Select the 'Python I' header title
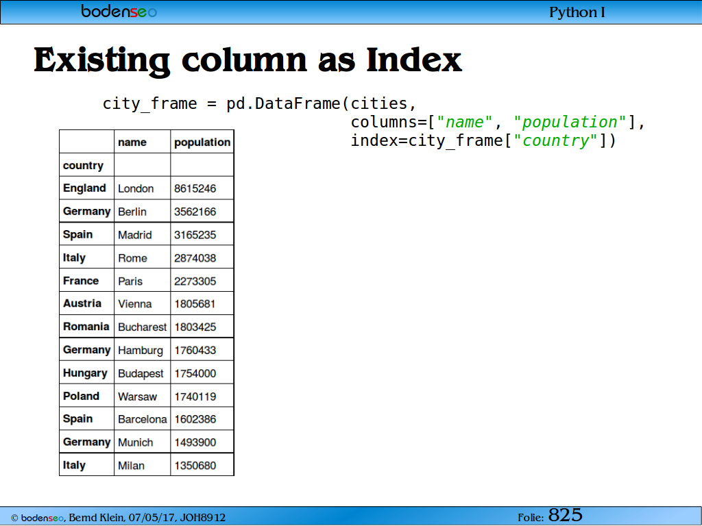This screenshot has width=702, height=526. coord(577,12)
